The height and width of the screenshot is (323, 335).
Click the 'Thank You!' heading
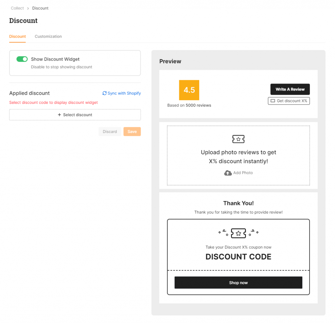tap(238, 203)
